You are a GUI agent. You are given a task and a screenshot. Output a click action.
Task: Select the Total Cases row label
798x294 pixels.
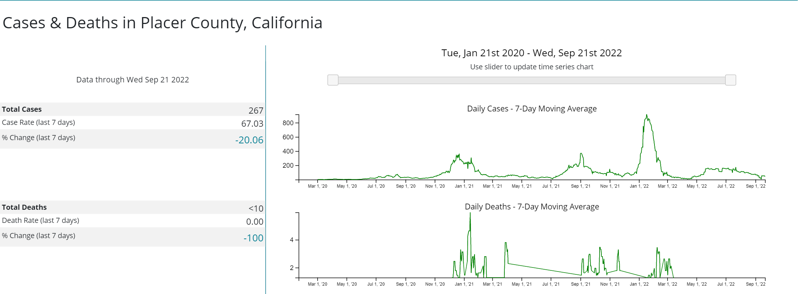click(x=22, y=109)
